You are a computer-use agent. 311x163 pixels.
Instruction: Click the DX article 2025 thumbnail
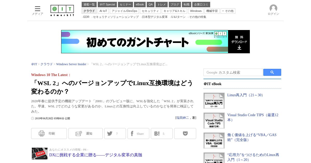coord(40,153)
